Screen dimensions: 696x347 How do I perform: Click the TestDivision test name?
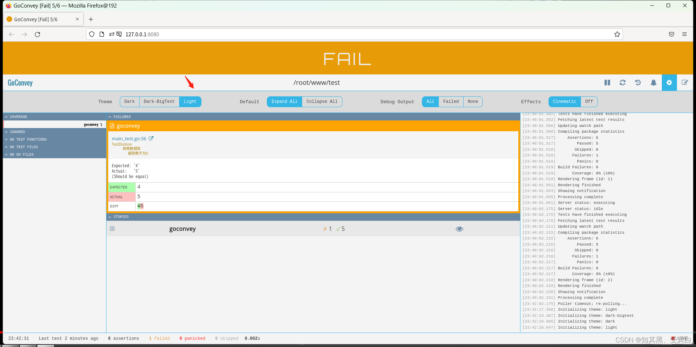point(122,145)
